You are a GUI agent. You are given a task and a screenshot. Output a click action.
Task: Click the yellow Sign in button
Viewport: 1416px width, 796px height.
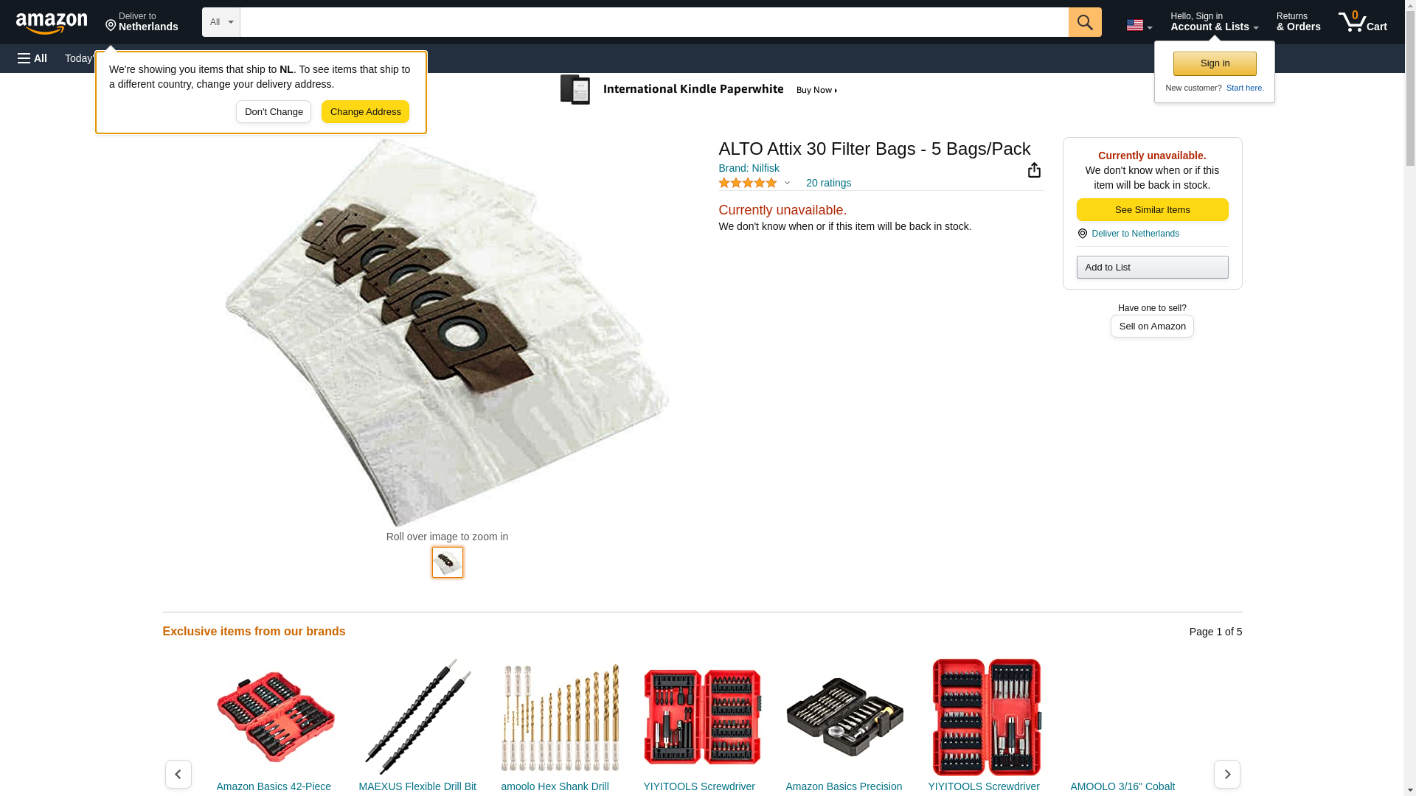coord(1215,63)
